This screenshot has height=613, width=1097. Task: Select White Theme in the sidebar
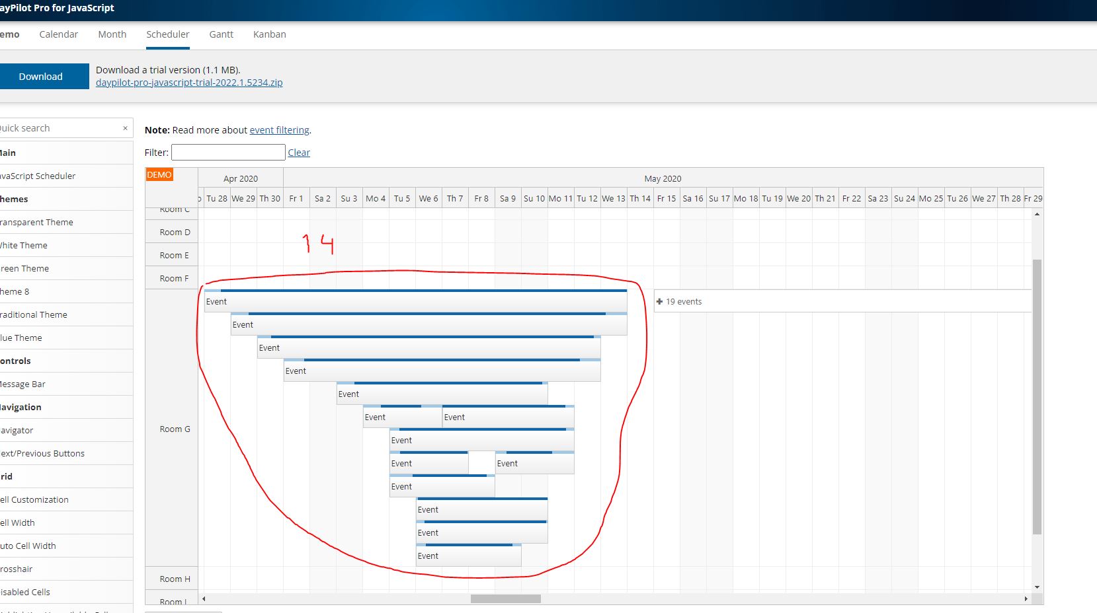pos(66,245)
